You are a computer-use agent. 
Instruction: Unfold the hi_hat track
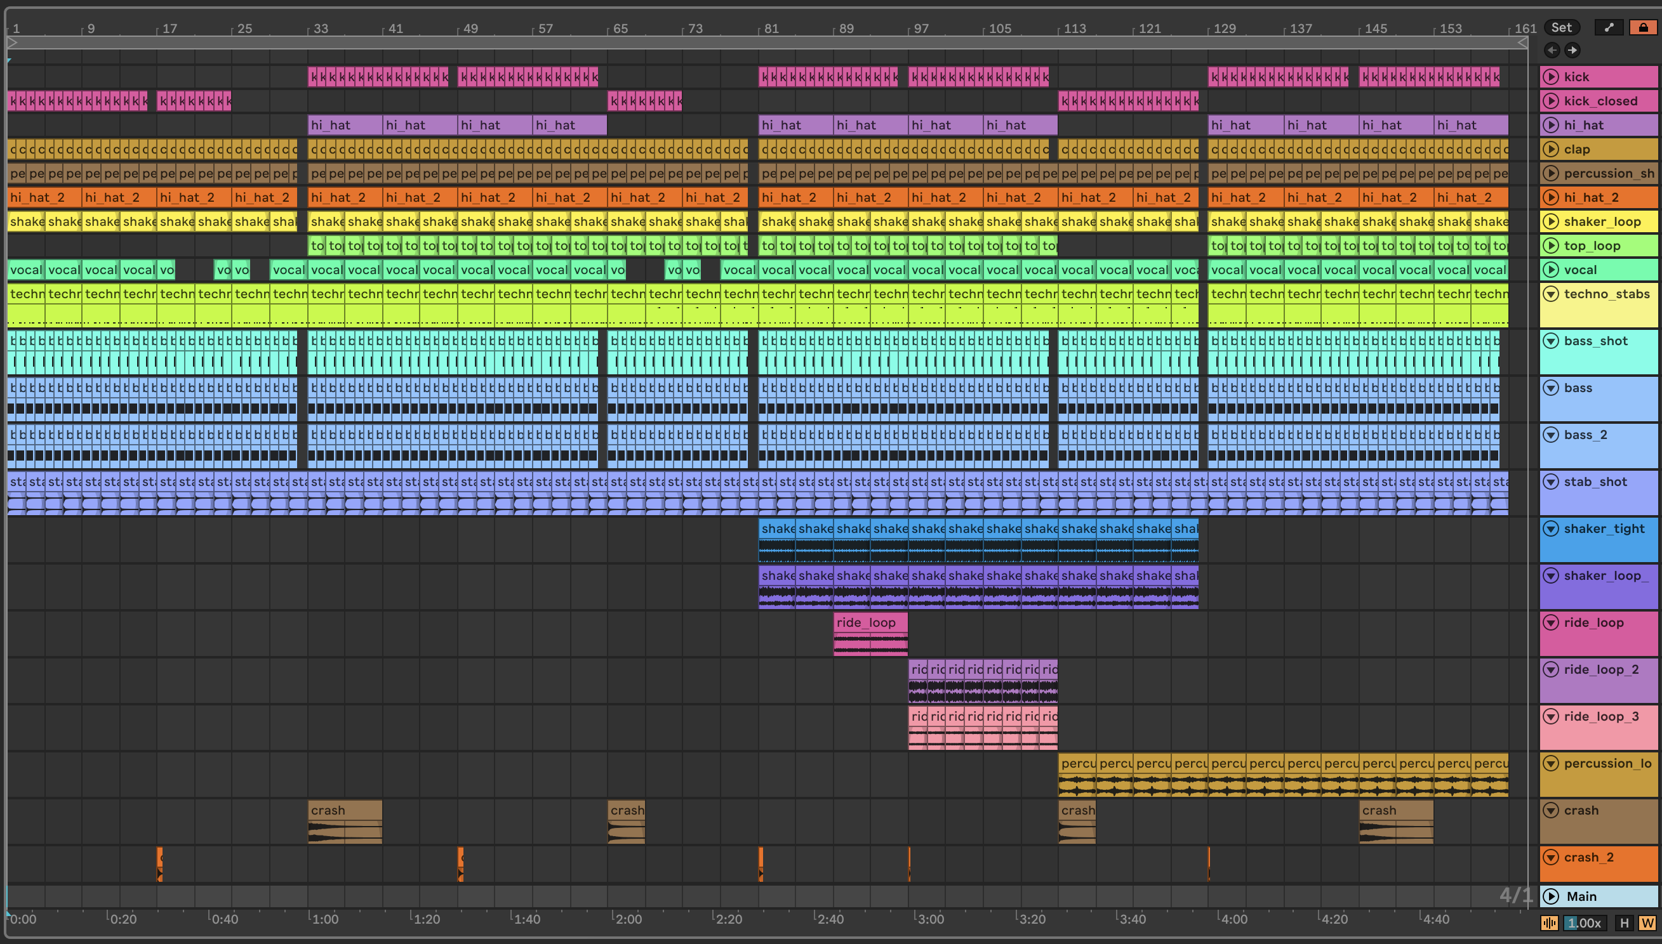(x=1551, y=124)
